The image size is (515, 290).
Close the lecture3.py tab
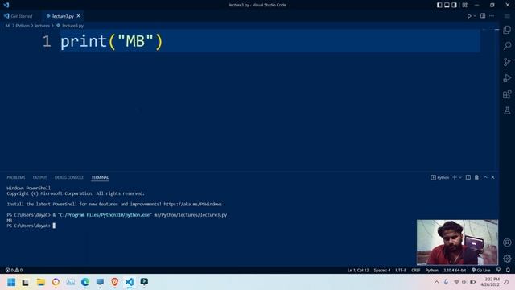click(79, 16)
